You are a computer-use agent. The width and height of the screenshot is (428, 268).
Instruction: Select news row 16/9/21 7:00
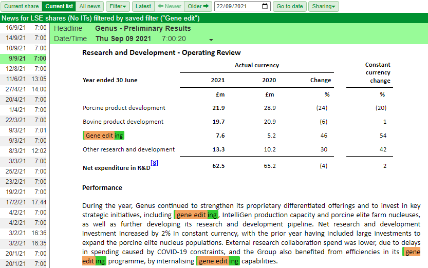click(x=23, y=28)
